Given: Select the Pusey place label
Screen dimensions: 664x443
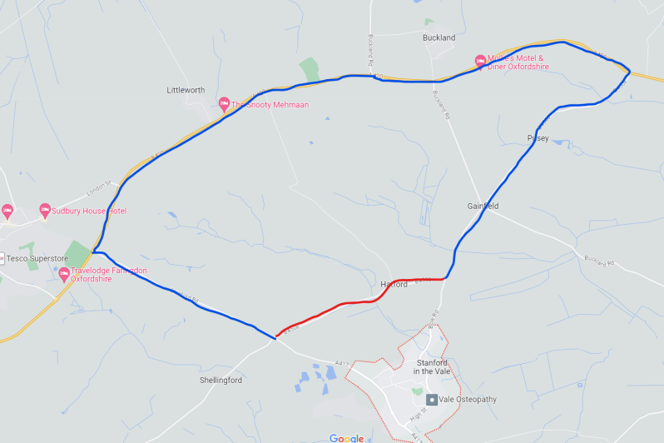Looking at the screenshot, I should [x=538, y=138].
